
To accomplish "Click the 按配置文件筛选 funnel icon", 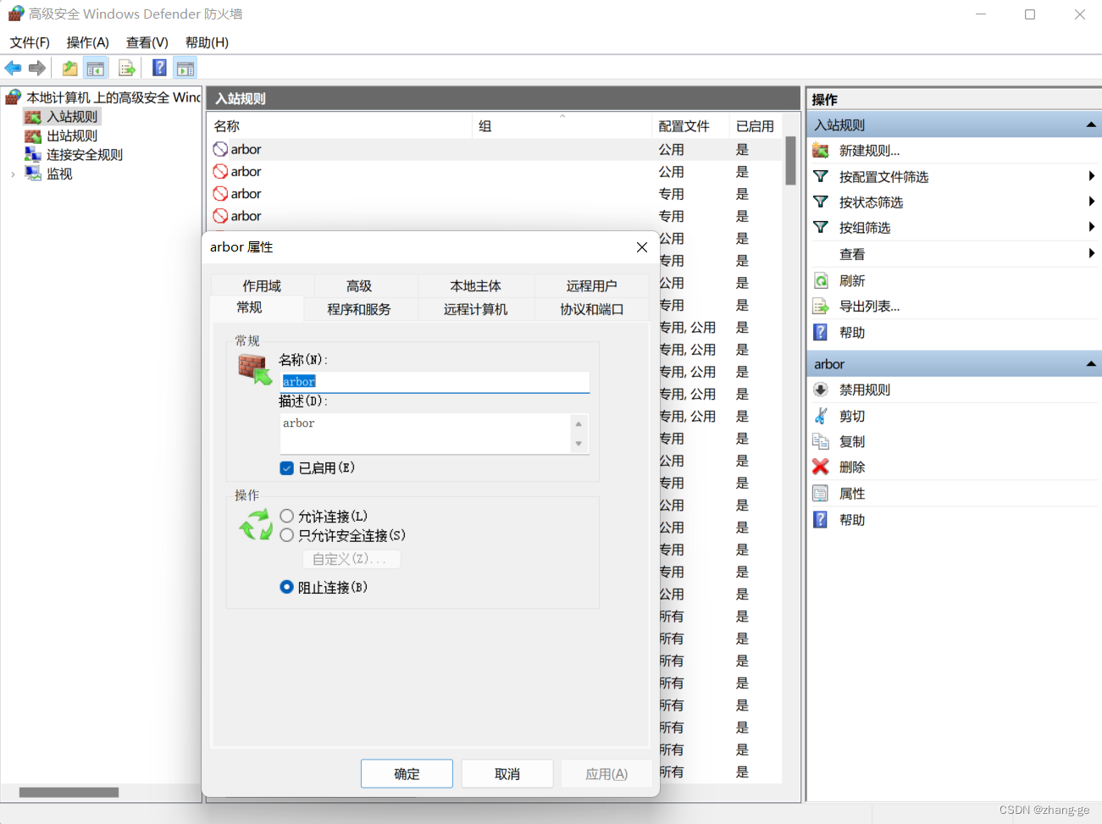I will (820, 176).
